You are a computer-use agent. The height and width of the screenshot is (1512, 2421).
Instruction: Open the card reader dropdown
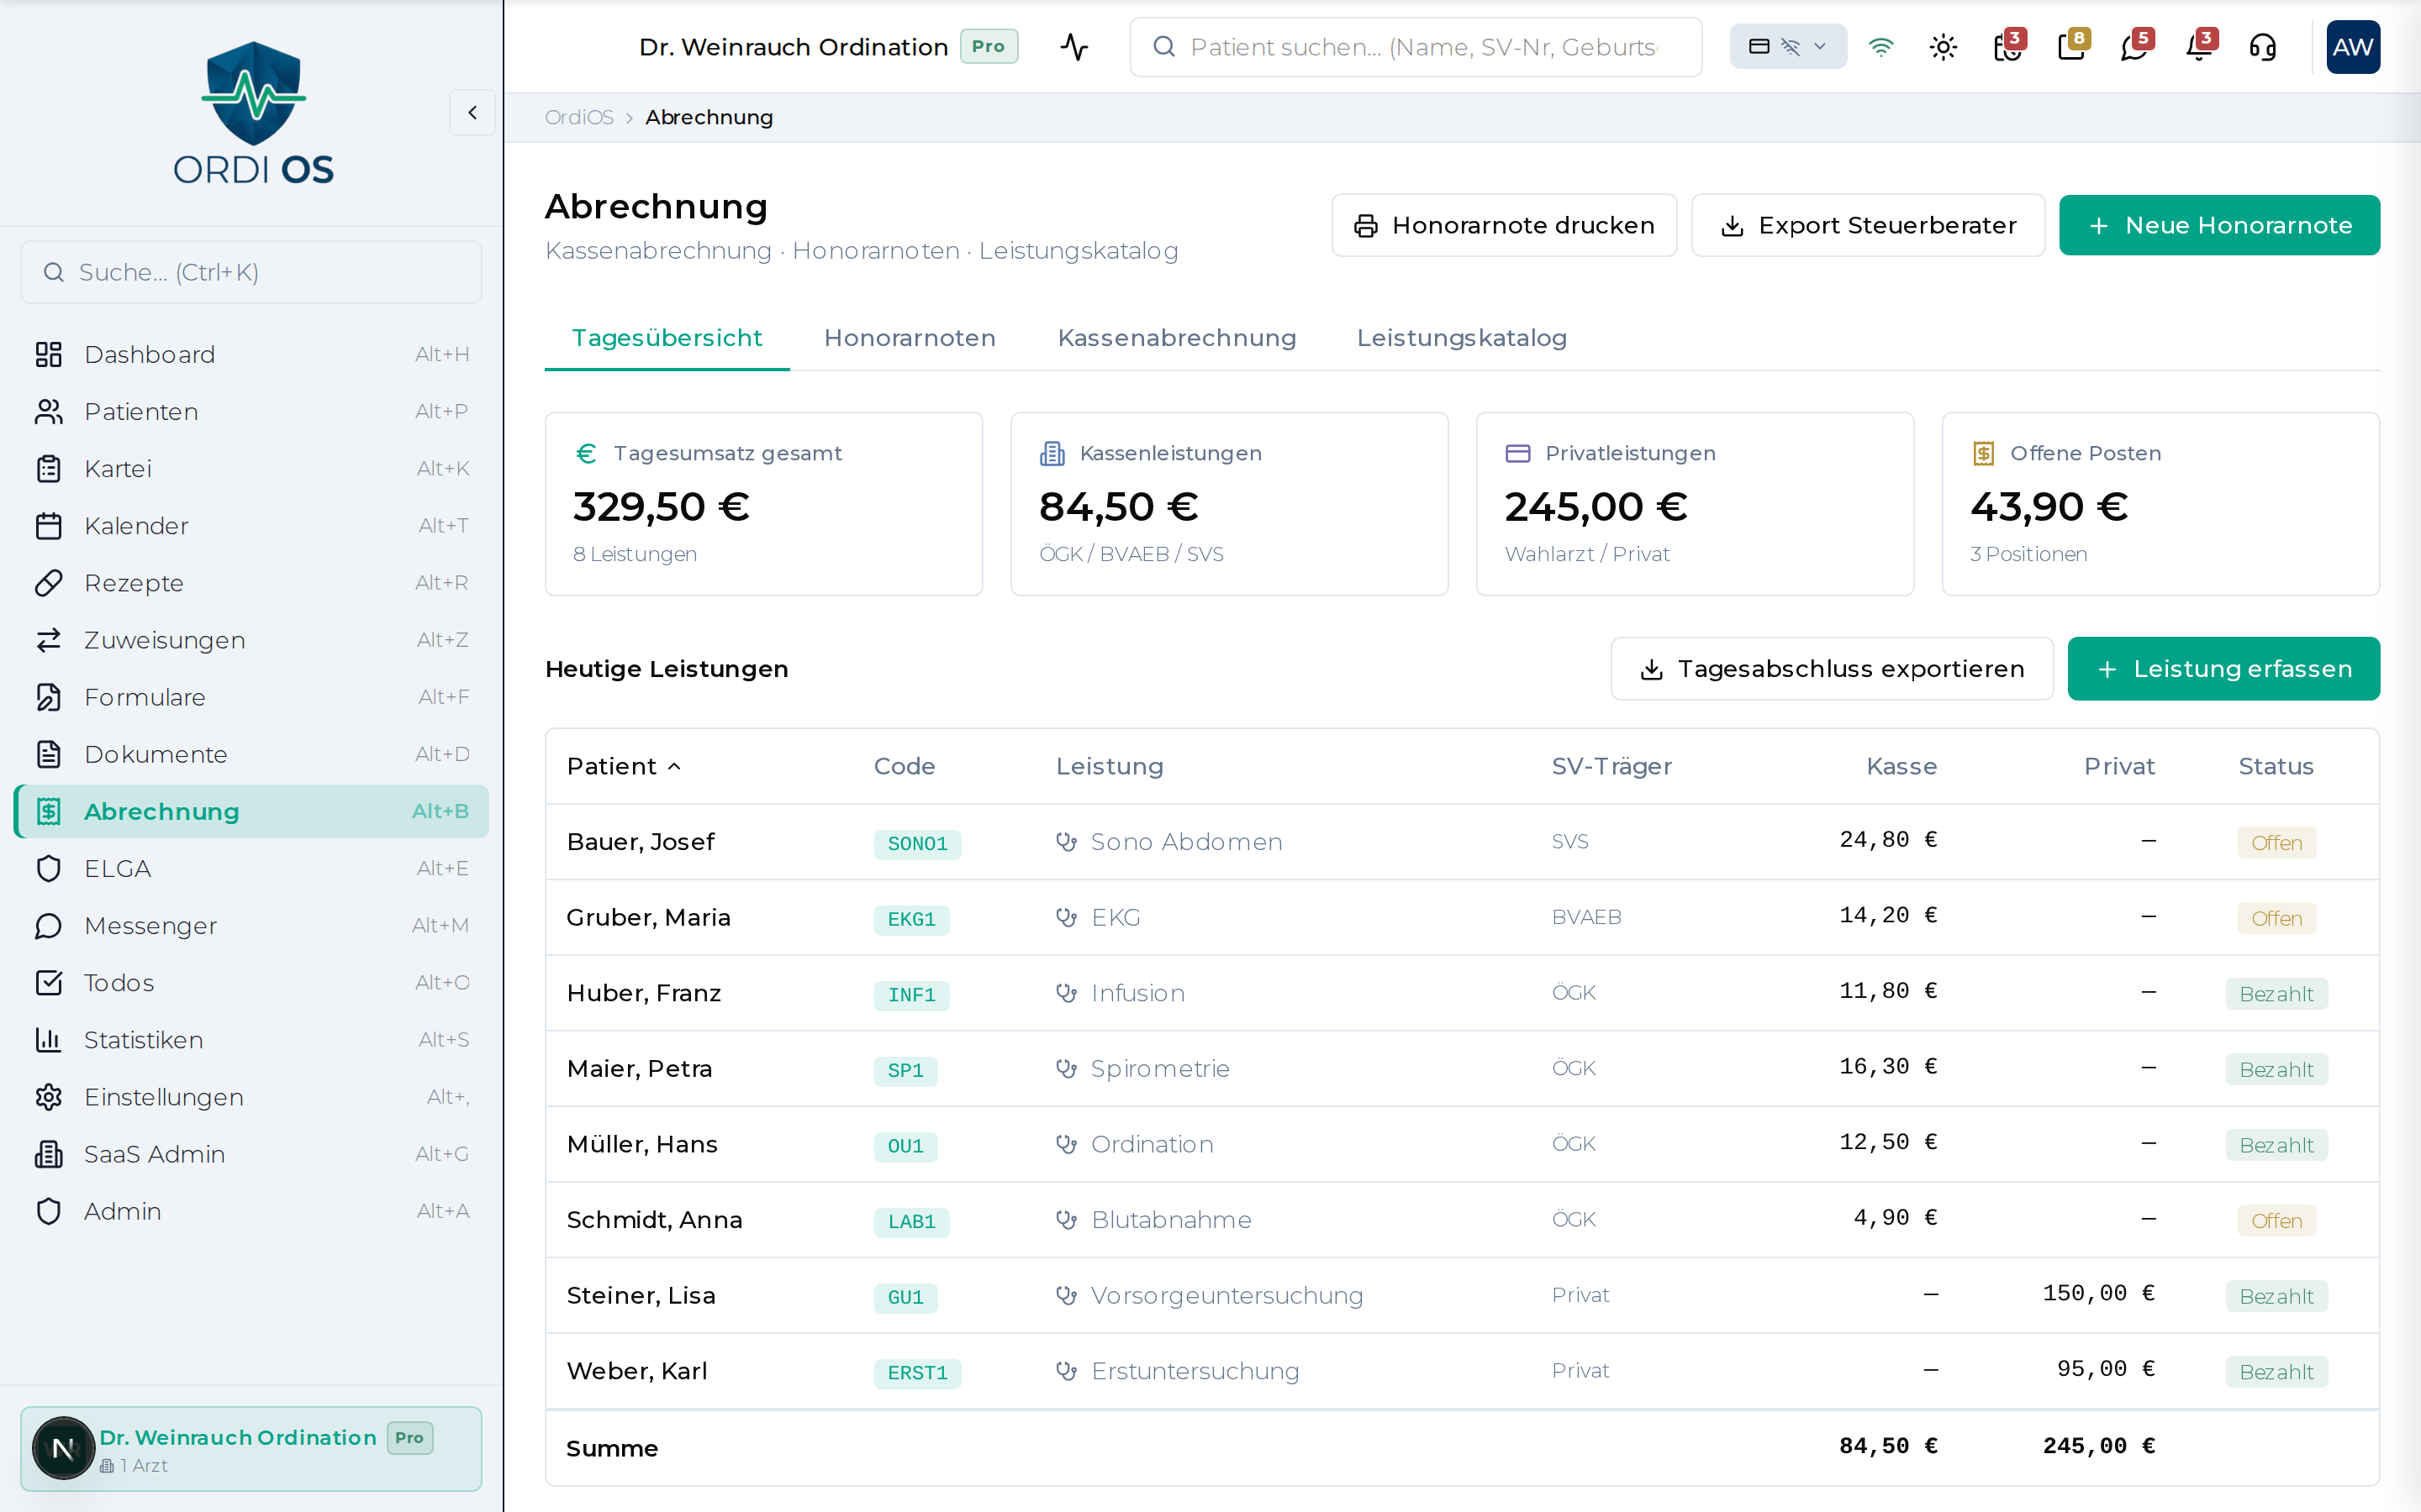click(x=1788, y=47)
